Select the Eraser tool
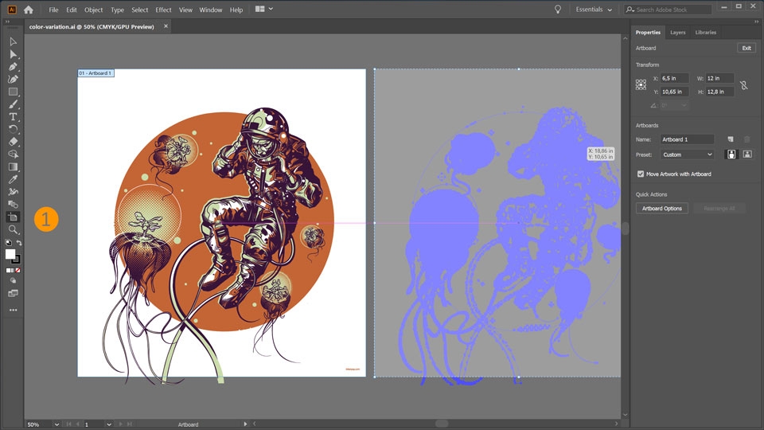 [x=14, y=142]
